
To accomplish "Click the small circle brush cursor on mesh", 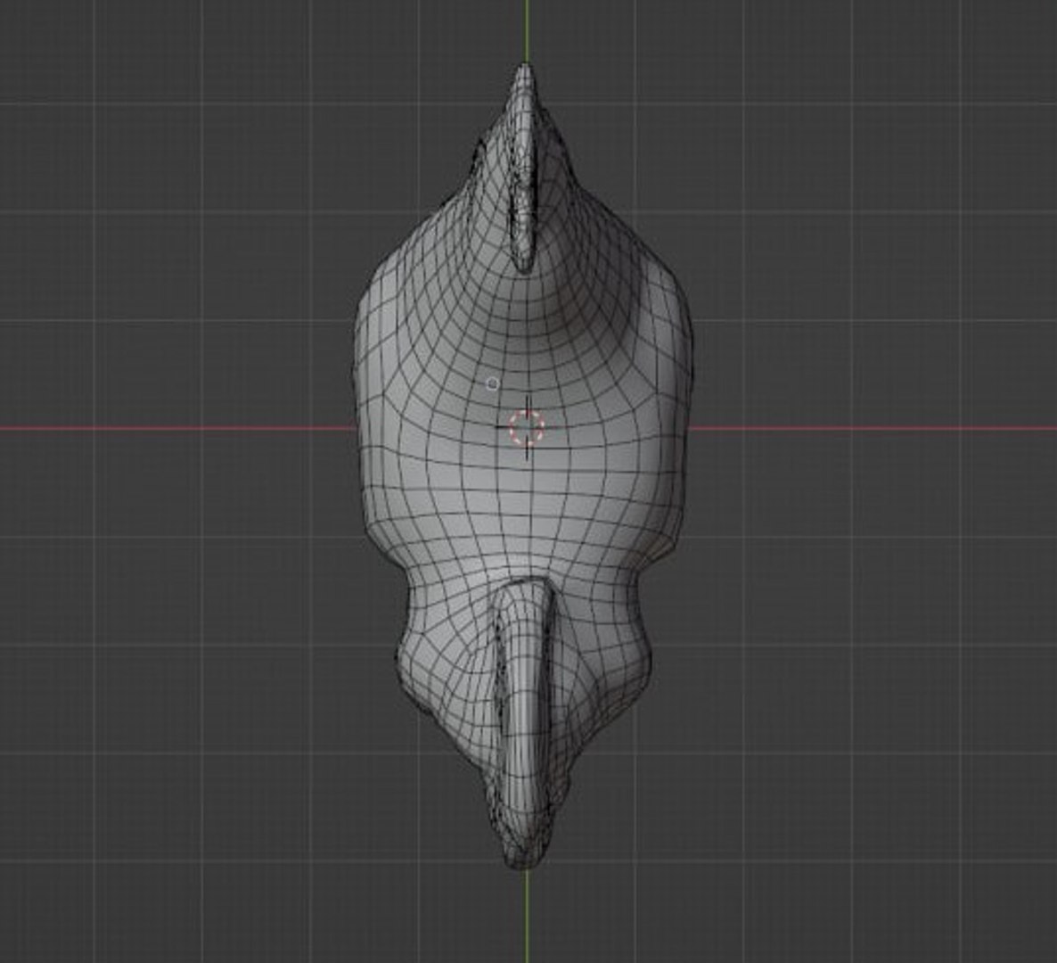I will tap(492, 383).
